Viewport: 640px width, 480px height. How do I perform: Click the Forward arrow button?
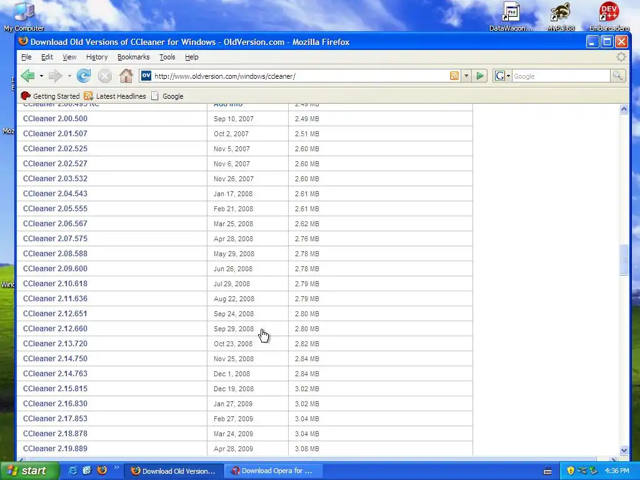pos(55,76)
